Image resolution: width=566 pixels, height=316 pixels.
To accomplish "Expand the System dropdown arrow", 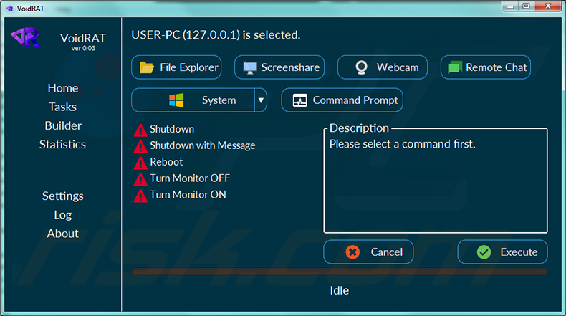I will (261, 100).
